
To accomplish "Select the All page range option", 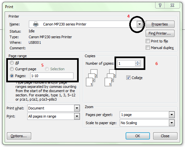I will click(x=12, y=63).
